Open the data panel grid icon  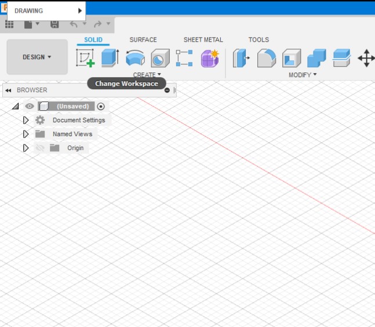[9, 24]
